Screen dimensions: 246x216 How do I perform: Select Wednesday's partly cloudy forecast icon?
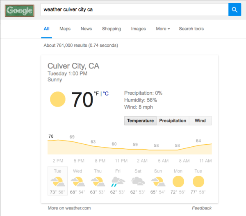click(x=78, y=182)
